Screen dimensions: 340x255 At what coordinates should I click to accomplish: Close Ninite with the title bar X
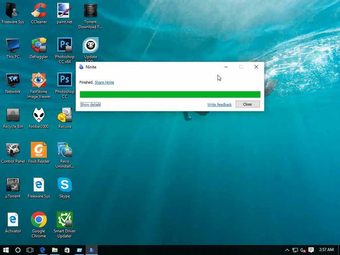point(256,67)
